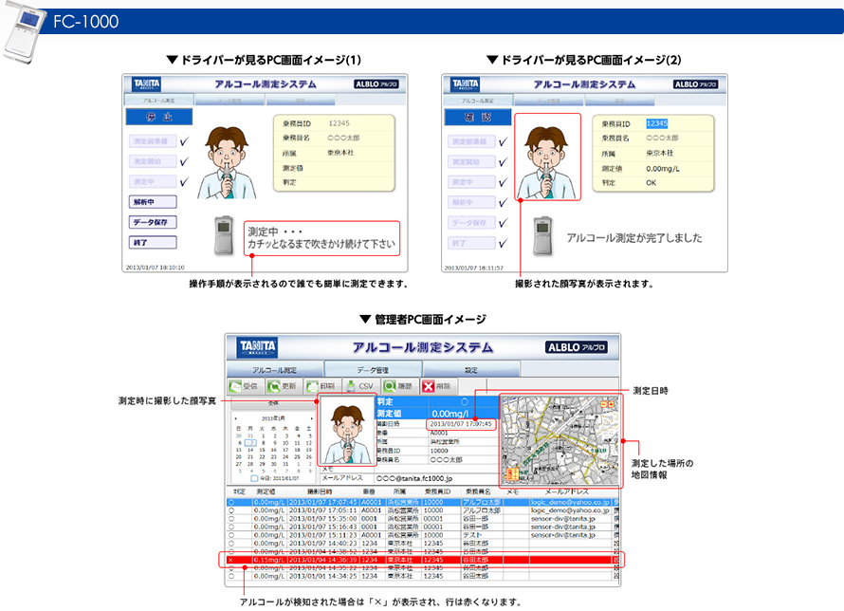Image resolution: width=844 pixels, height=611 pixels.
Task: Select row dated 2013/01/07 14:40:23
Action: click(422, 544)
